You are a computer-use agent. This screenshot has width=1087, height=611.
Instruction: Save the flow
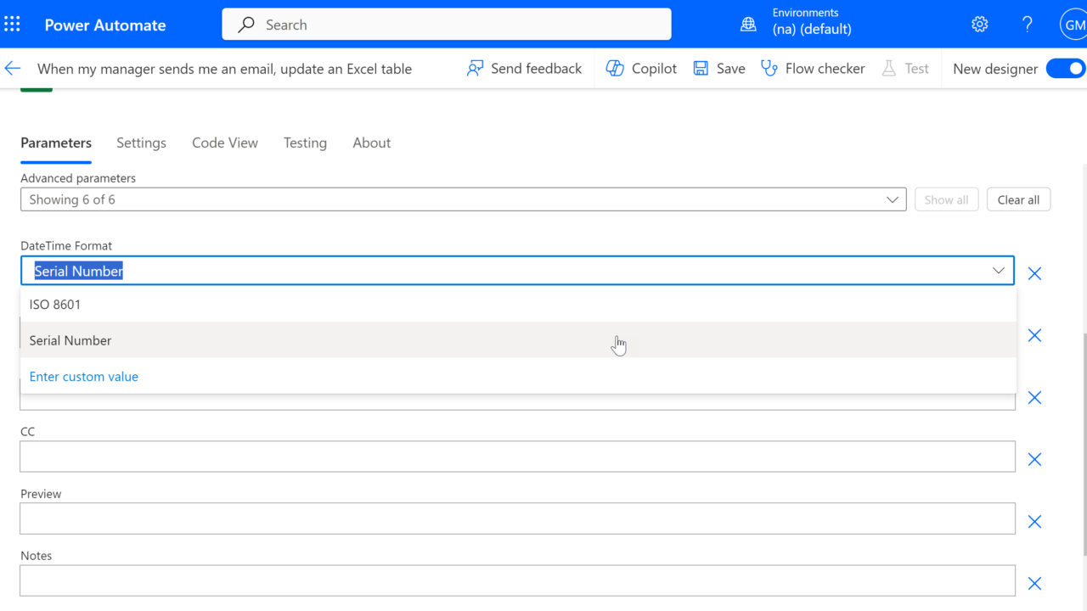point(718,69)
